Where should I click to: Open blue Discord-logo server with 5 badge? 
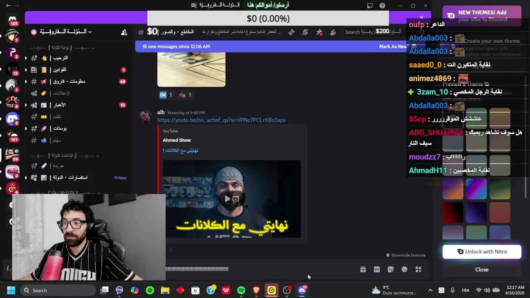click(x=12, y=119)
